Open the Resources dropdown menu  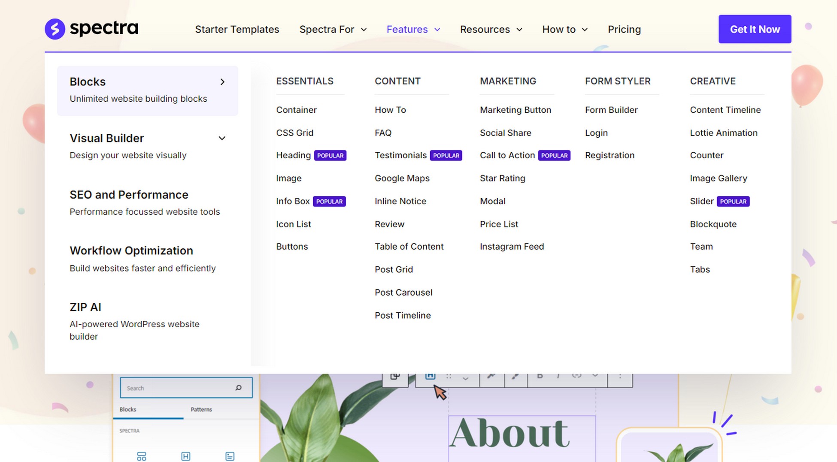491,29
